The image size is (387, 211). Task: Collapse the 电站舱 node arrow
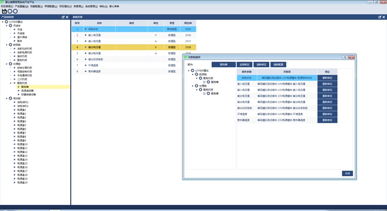7,98
